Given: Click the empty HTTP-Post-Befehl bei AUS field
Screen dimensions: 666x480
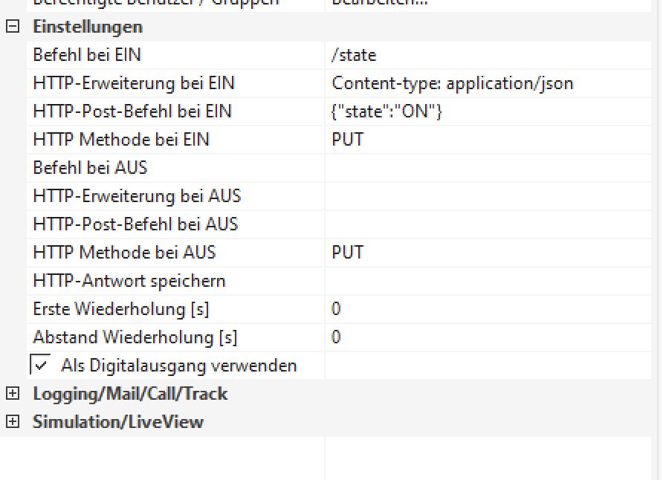Looking at the screenshot, I should (487, 224).
